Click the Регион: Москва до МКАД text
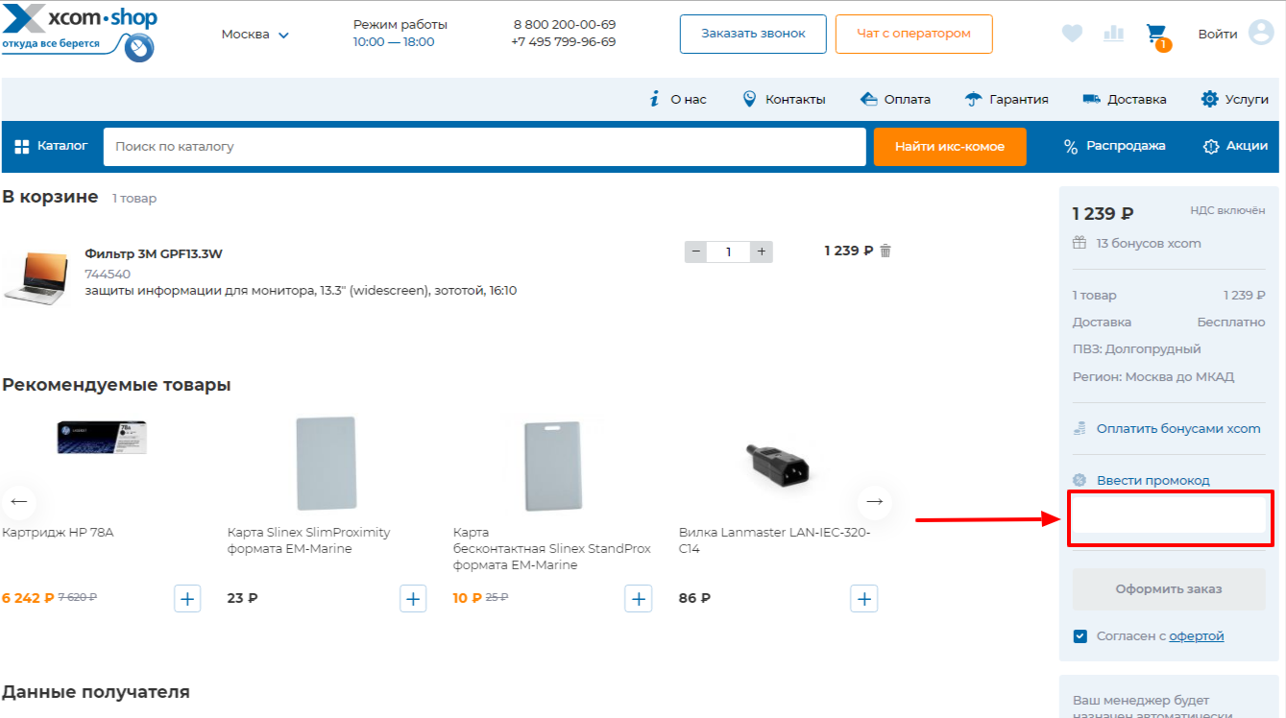The height and width of the screenshot is (718, 1286). (1153, 376)
